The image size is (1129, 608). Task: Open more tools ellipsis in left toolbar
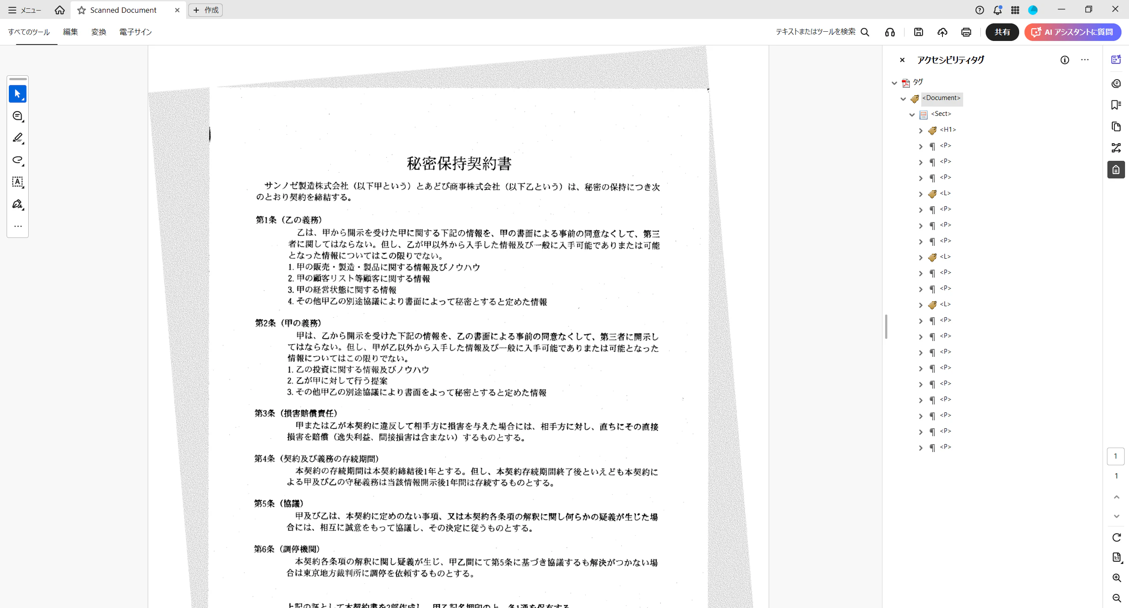click(x=18, y=226)
